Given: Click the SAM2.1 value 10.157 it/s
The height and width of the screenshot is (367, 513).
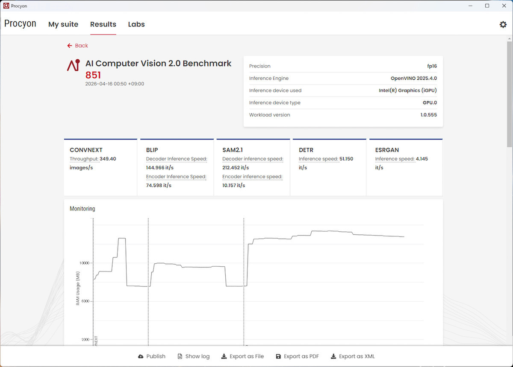Looking at the screenshot, I should coord(233,186).
